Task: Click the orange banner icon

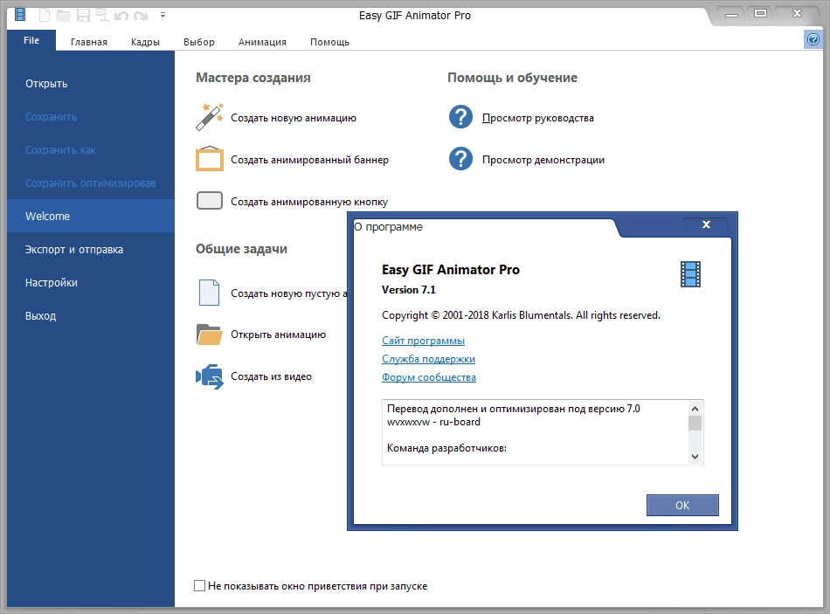Action: [210, 159]
